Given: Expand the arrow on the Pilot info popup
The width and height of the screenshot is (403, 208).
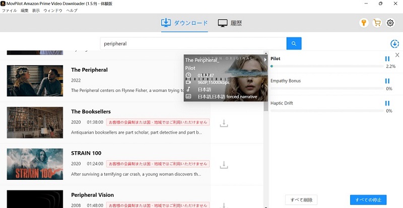Looking at the screenshot, I should coord(265,59).
